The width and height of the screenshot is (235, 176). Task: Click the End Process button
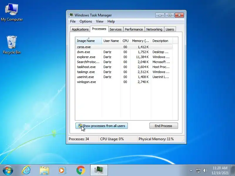click(164, 126)
